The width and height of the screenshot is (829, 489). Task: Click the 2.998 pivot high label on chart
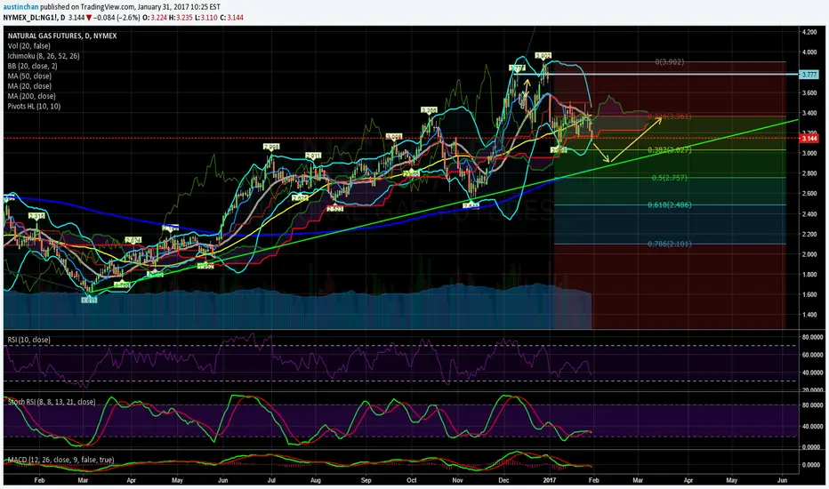[x=271, y=147]
